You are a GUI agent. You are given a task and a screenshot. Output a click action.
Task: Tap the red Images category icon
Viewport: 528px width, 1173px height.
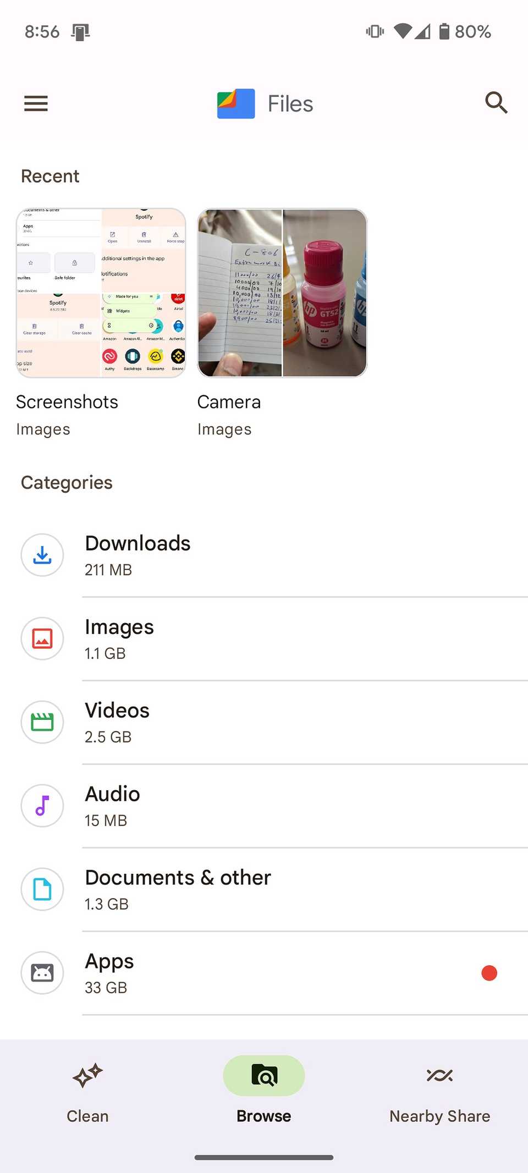pyautogui.click(x=42, y=638)
